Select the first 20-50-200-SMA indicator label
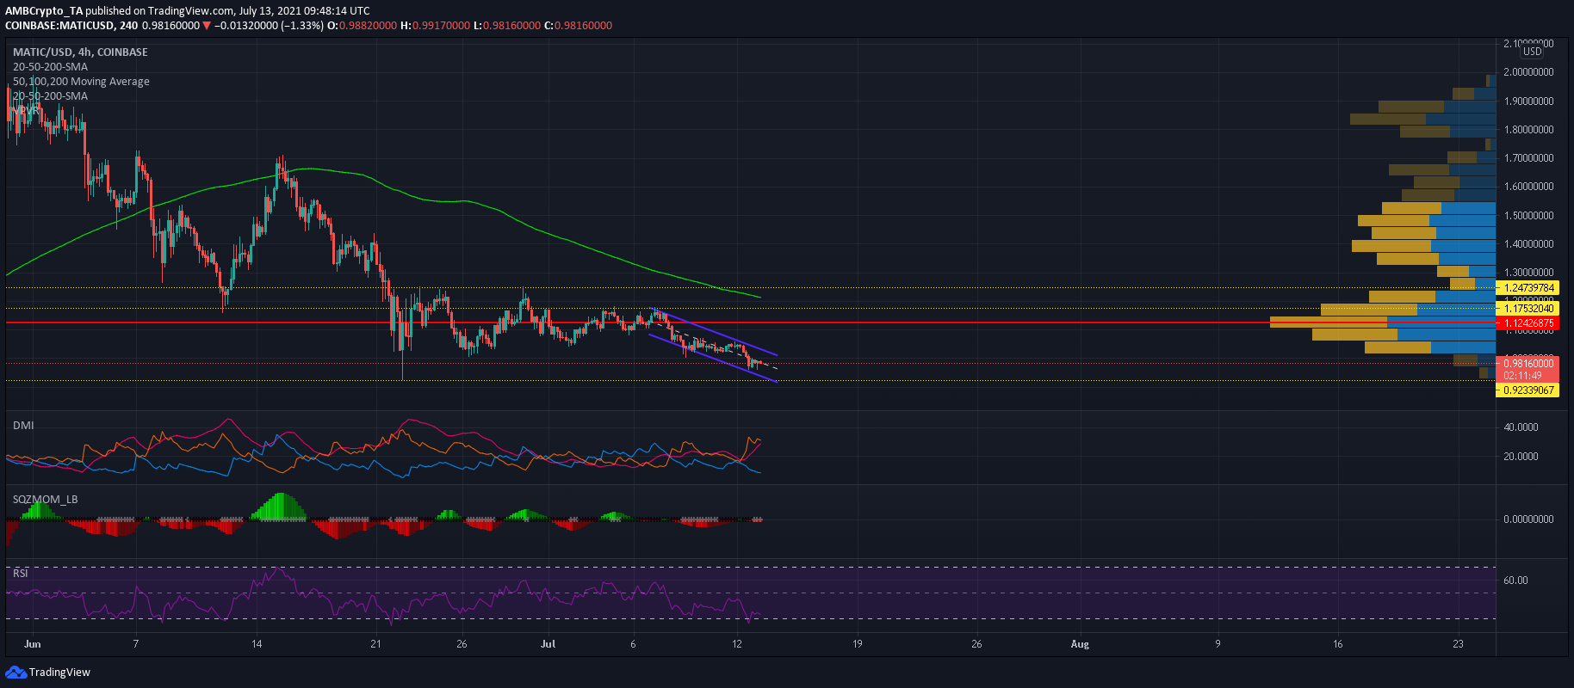 click(50, 66)
